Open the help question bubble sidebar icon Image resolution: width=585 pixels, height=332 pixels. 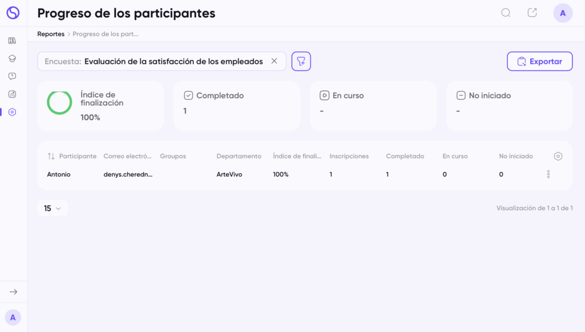click(13, 76)
